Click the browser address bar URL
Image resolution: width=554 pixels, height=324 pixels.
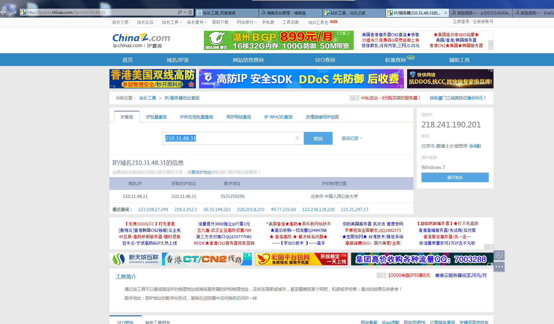click(66, 12)
